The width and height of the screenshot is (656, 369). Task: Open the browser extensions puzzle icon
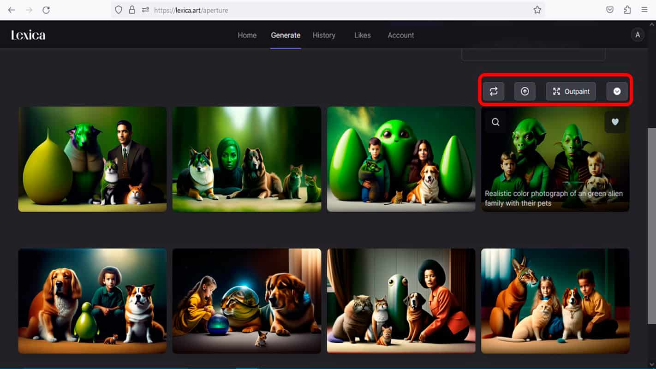pyautogui.click(x=627, y=10)
